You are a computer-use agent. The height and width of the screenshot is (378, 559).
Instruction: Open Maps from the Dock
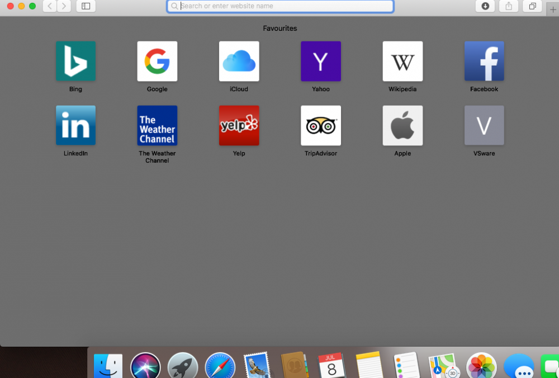443,366
